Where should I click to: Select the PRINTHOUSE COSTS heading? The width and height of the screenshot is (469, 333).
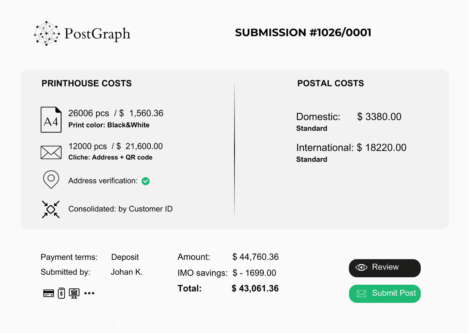(x=86, y=83)
